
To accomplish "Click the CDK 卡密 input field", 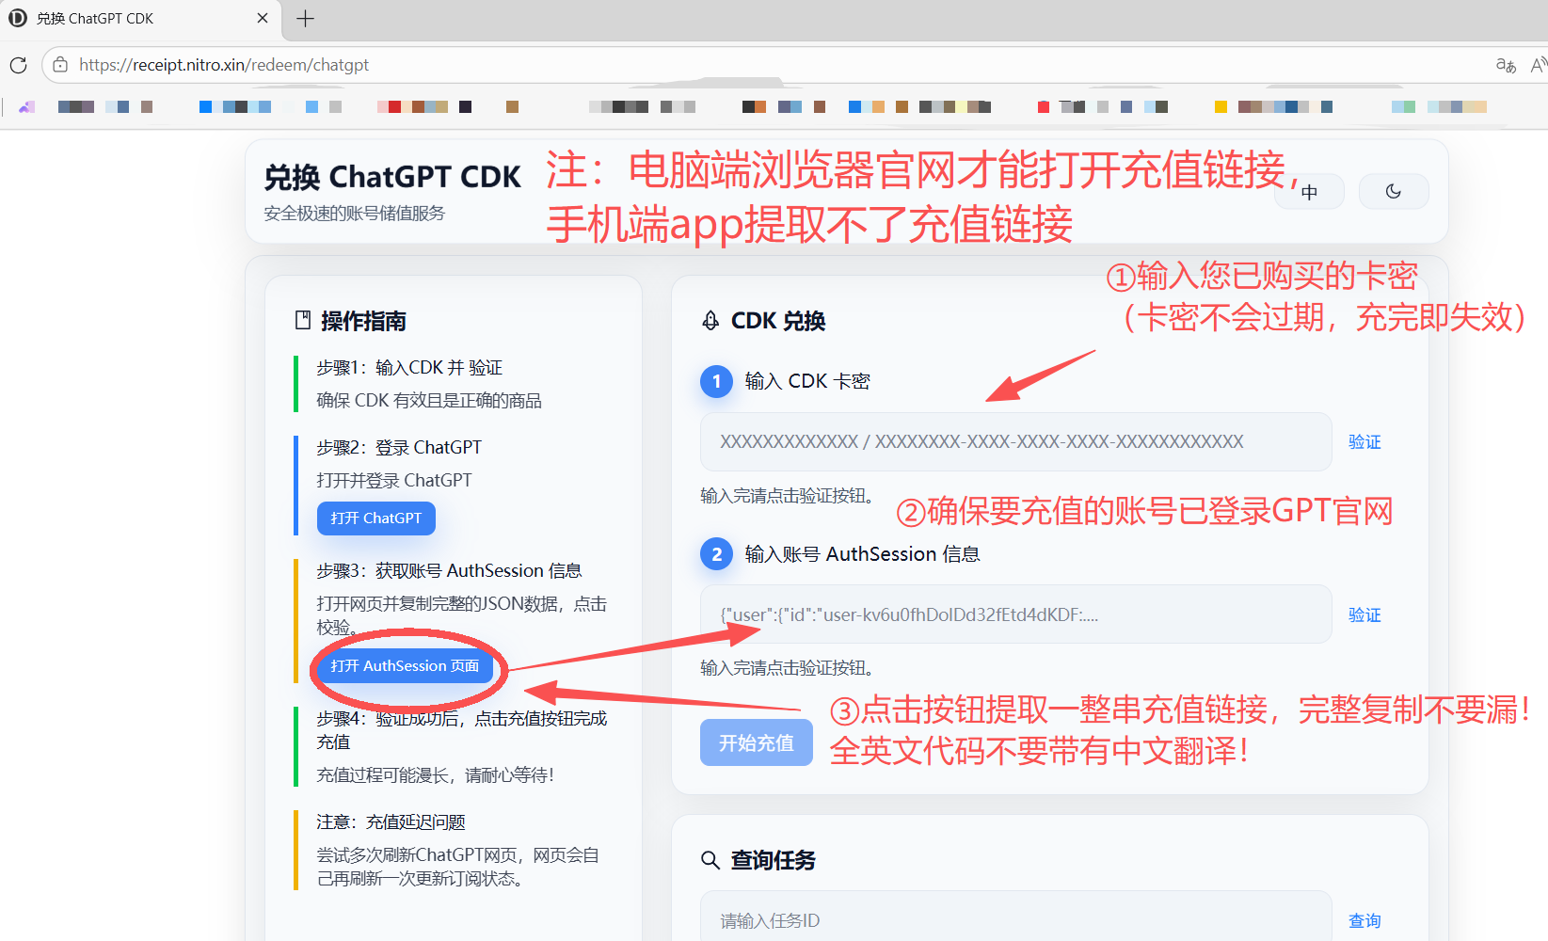I will click(1015, 441).
